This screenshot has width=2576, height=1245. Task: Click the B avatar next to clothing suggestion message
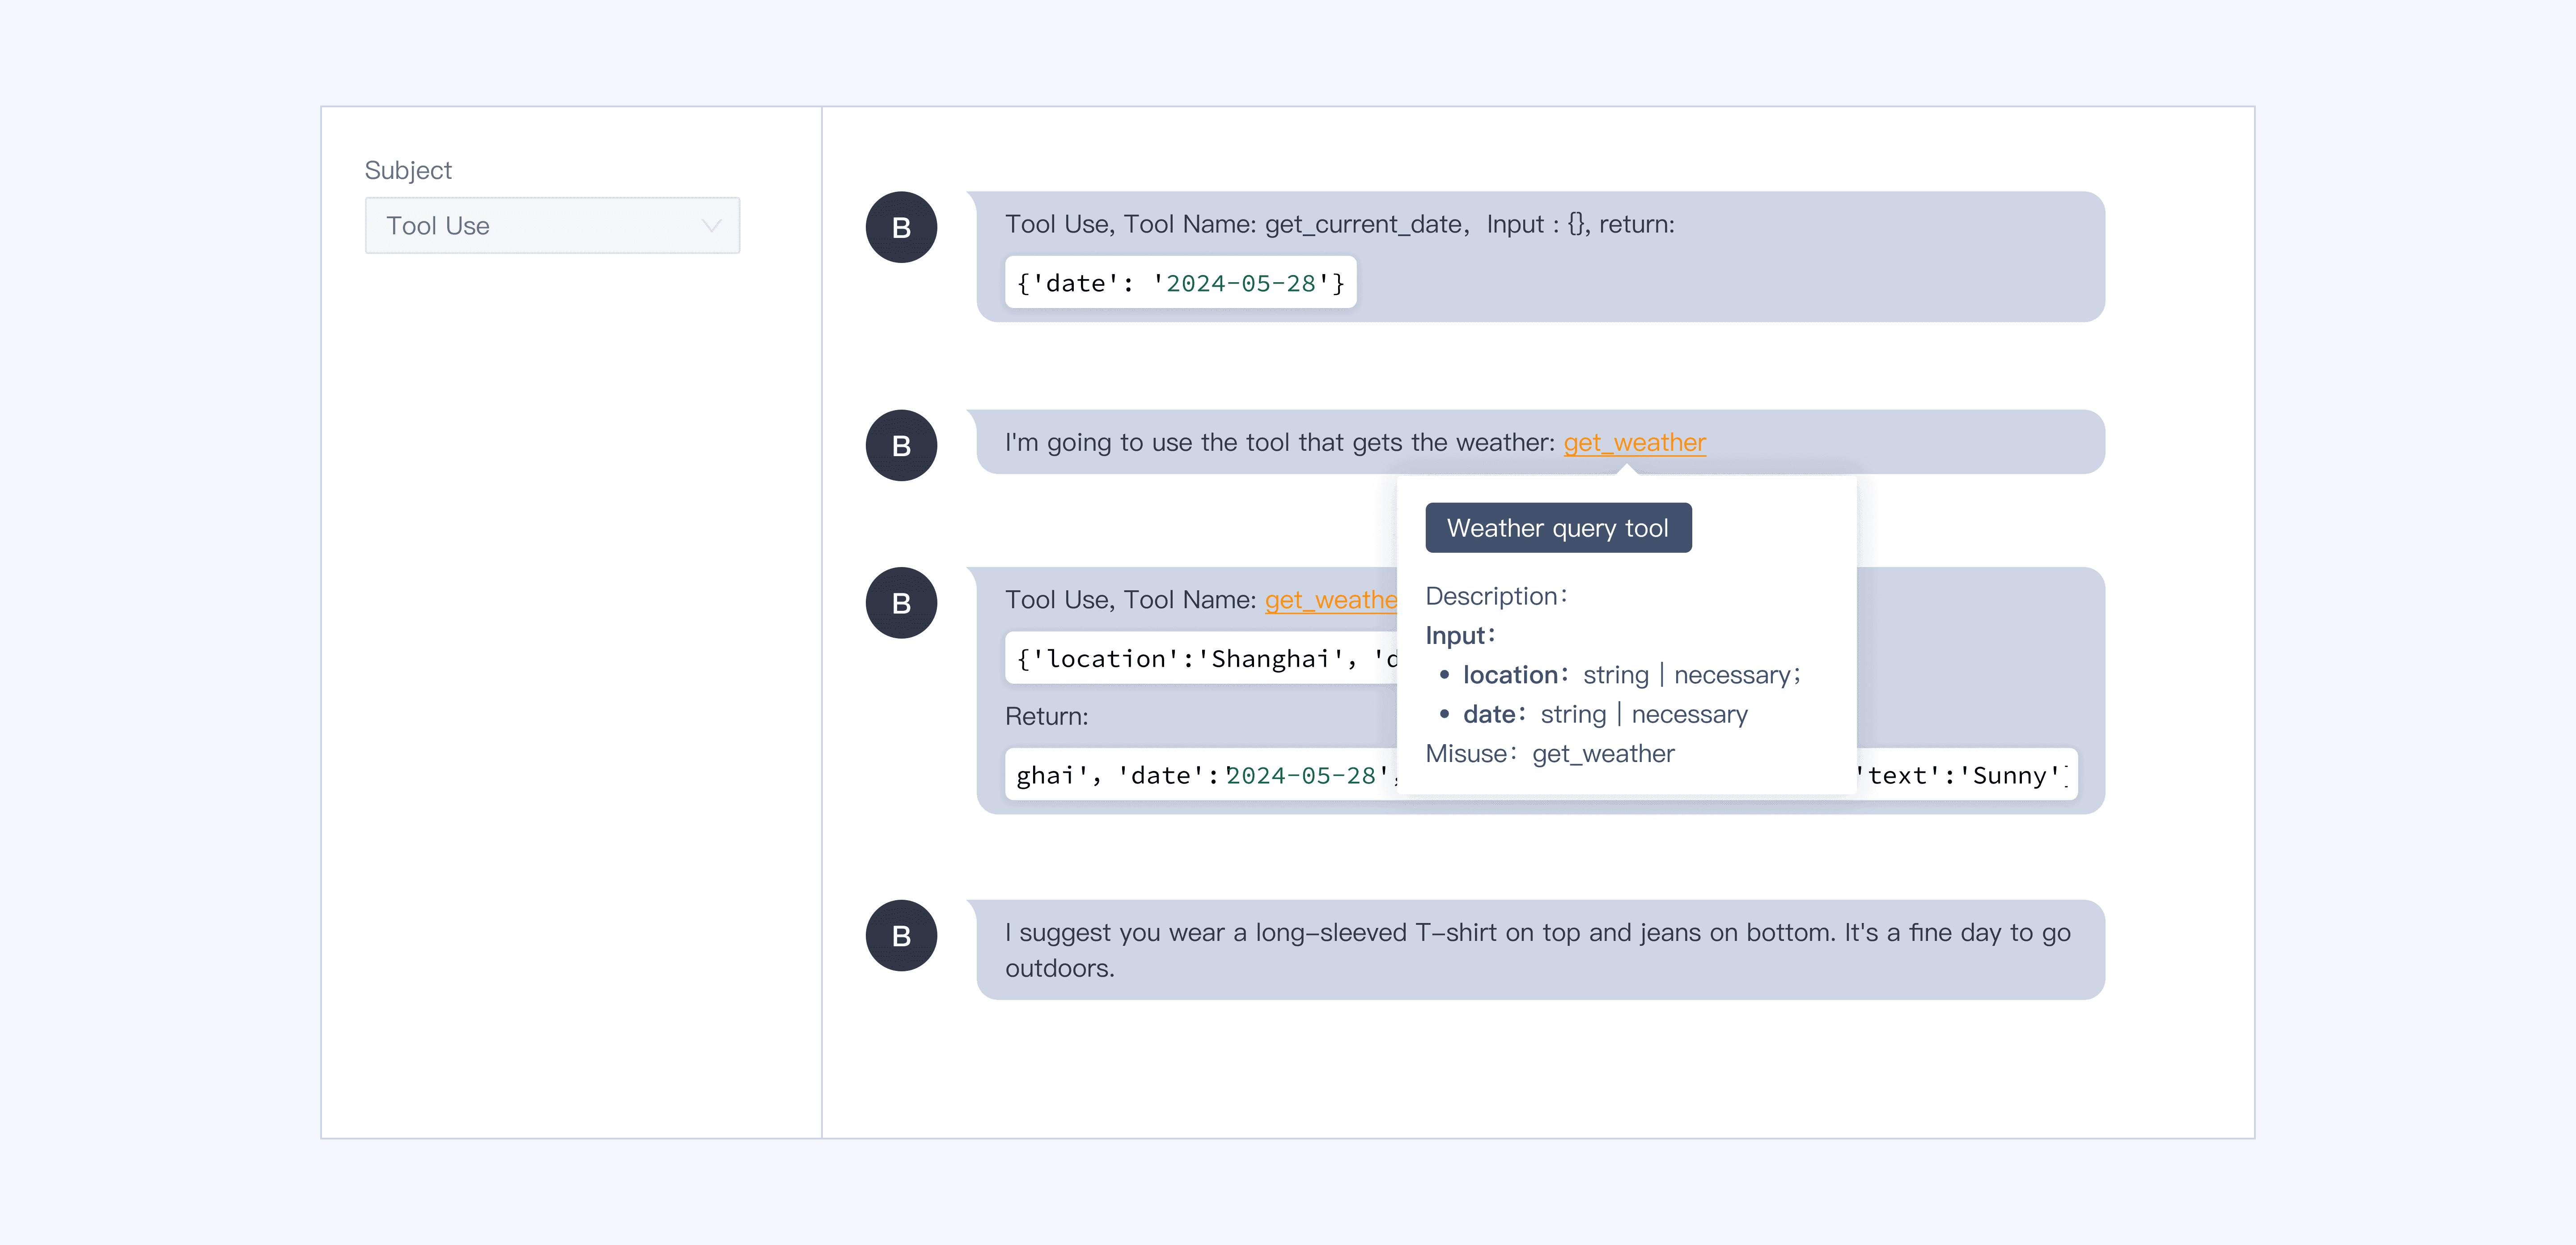point(901,935)
